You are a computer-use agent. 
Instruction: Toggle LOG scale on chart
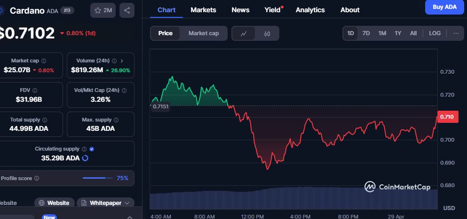click(435, 33)
